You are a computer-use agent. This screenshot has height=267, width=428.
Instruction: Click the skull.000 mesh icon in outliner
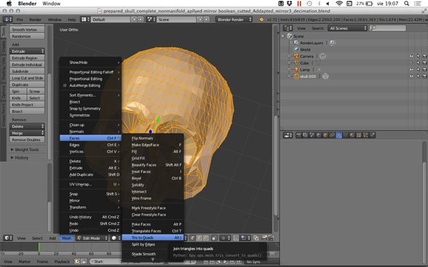(296, 76)
